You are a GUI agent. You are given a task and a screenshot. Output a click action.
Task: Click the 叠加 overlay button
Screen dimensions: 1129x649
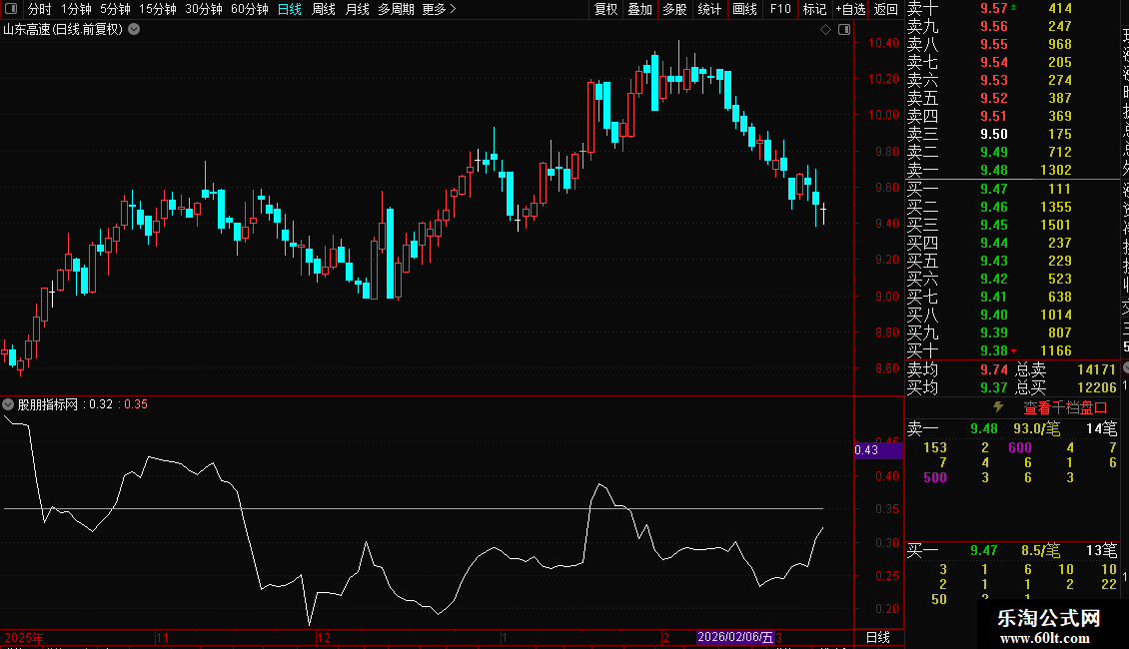[639, 9]
